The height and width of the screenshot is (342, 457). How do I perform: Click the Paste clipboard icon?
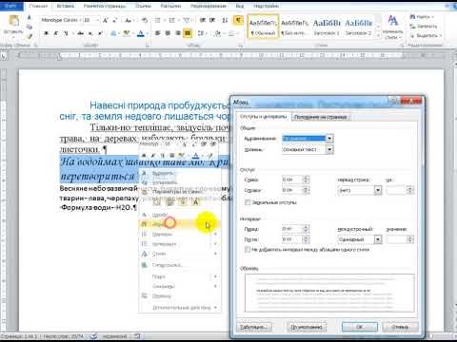pos(13,21)
